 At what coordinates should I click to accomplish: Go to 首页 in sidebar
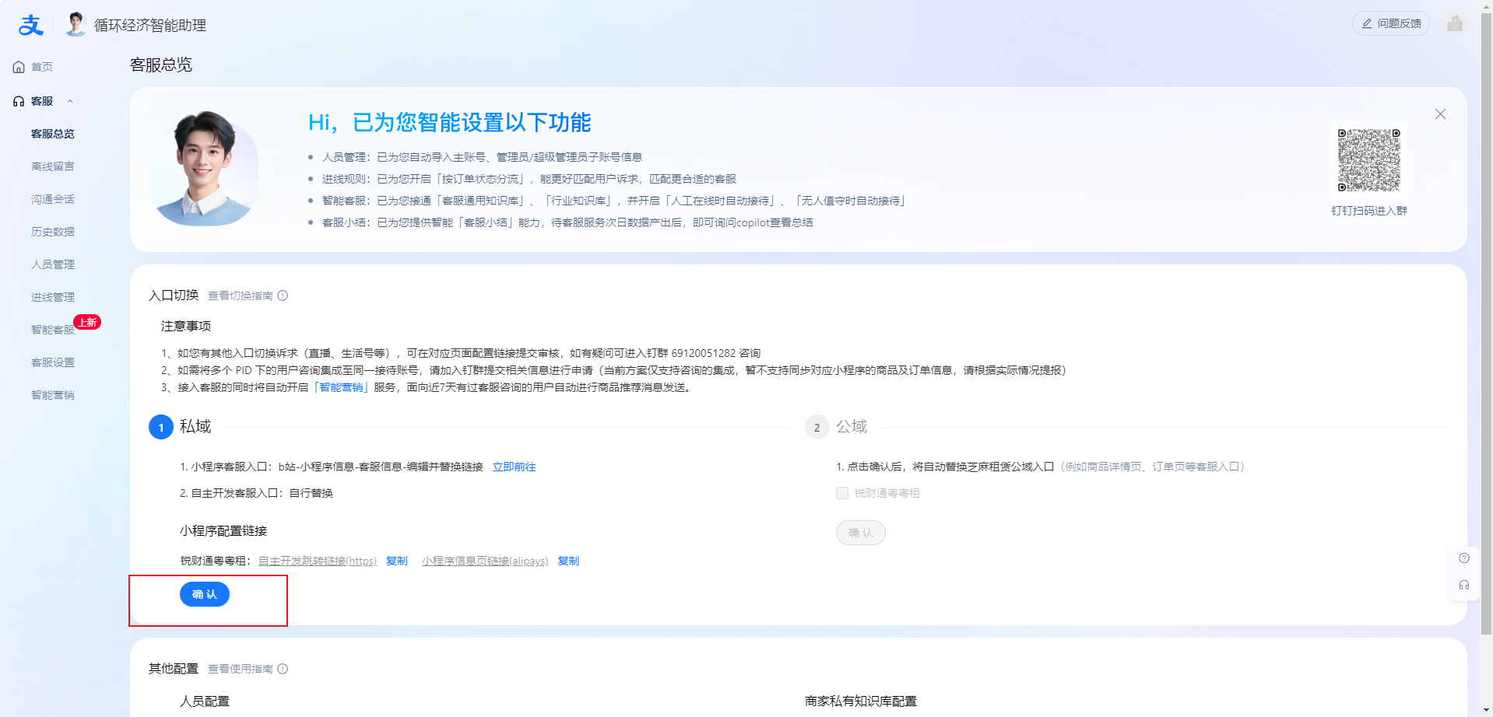click(42, 67)
